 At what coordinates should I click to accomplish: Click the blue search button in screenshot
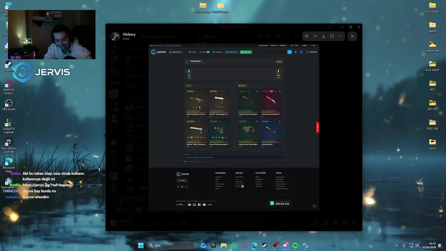coord(290,52)
